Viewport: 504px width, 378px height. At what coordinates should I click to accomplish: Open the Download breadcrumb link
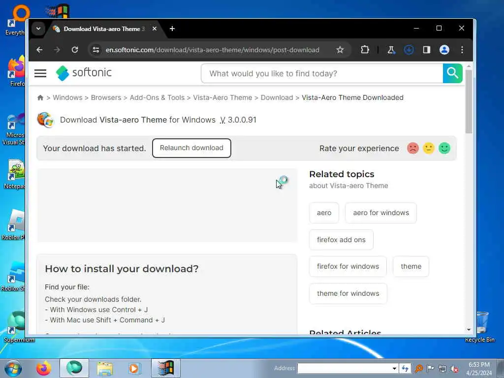pyautogui.click(x=277, y=97)
